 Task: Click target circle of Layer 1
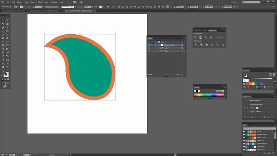182,42
